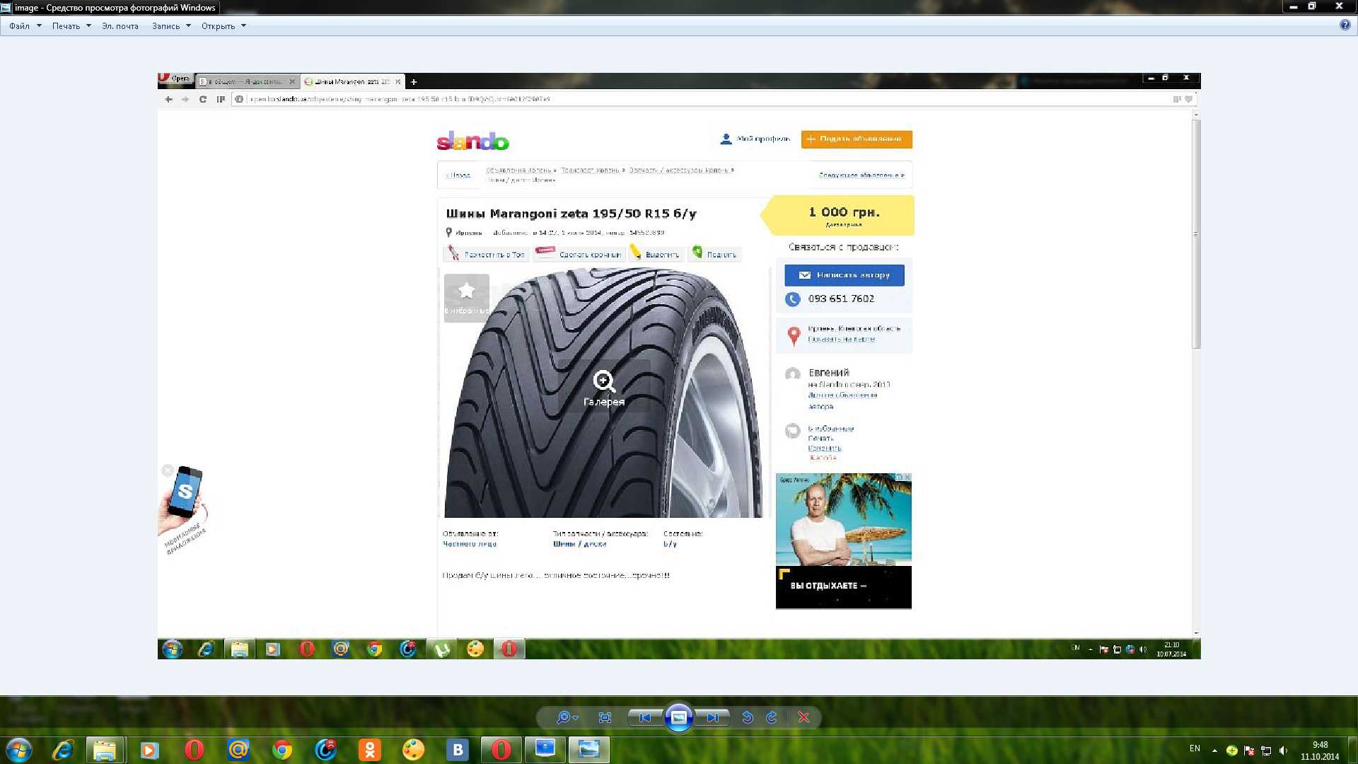1358x764 pixels.
Task: Open the Odnoklassniki orange taskbar icon
Action: tap(370, 750)
